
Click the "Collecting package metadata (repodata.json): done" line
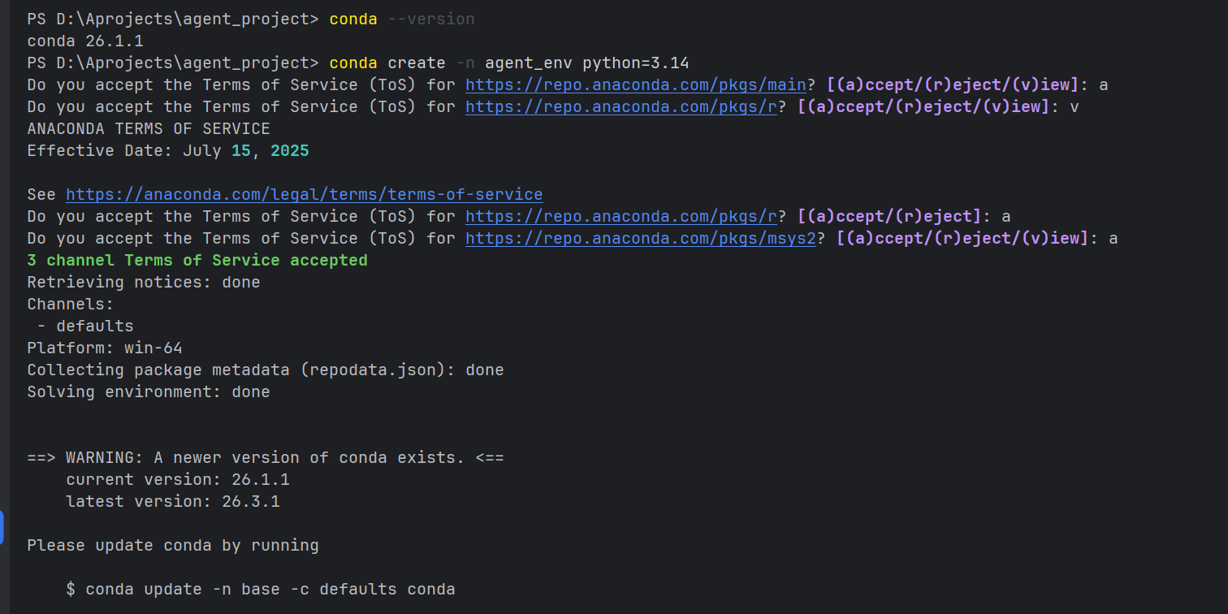pos(266,370)
